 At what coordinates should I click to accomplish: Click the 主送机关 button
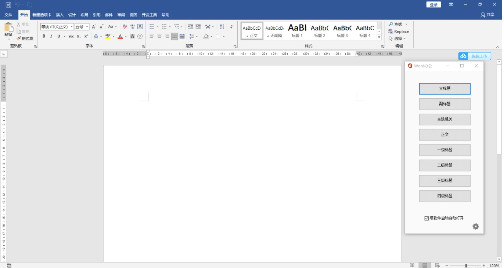tap(445, 119)
